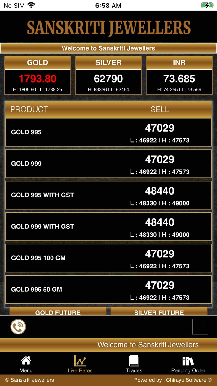This screenshot has height=386, width=217.
Task: Switch to the Live Rates tab
Action: click(80, 364)
